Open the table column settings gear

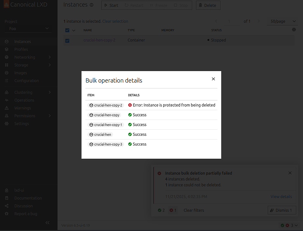tap(294, 30)
